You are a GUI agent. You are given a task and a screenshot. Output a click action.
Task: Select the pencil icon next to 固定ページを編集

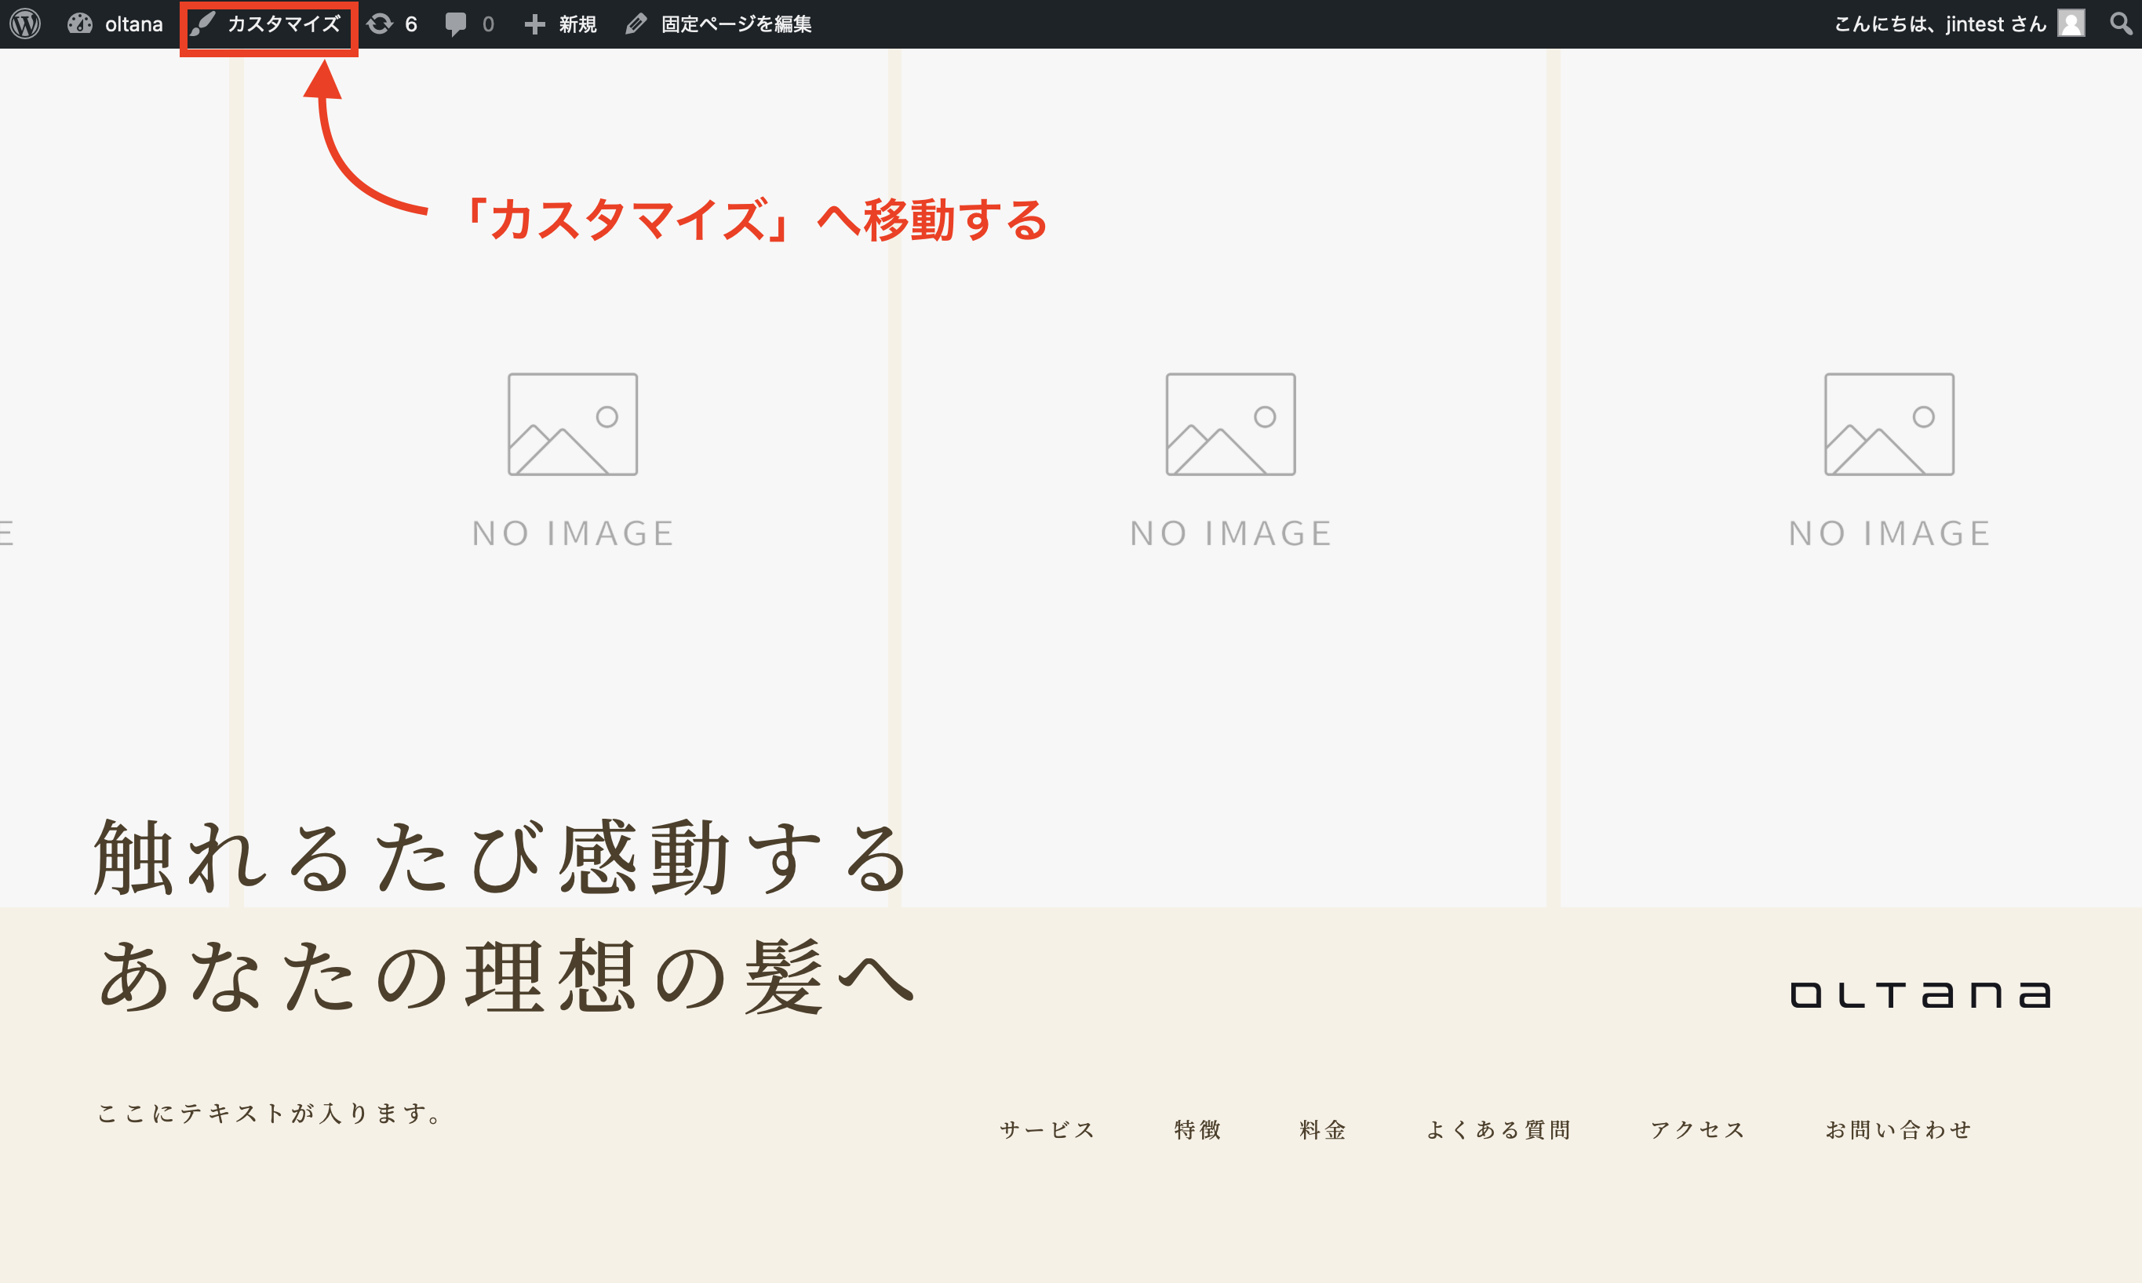pyautogui.click(x=636, y=24)
